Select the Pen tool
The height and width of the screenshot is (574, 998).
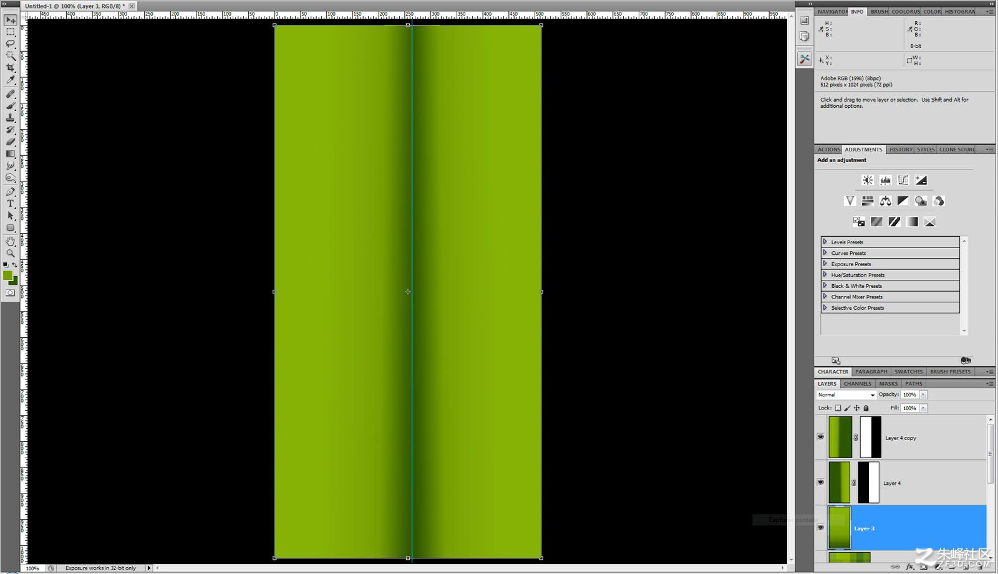click(11, 192)
